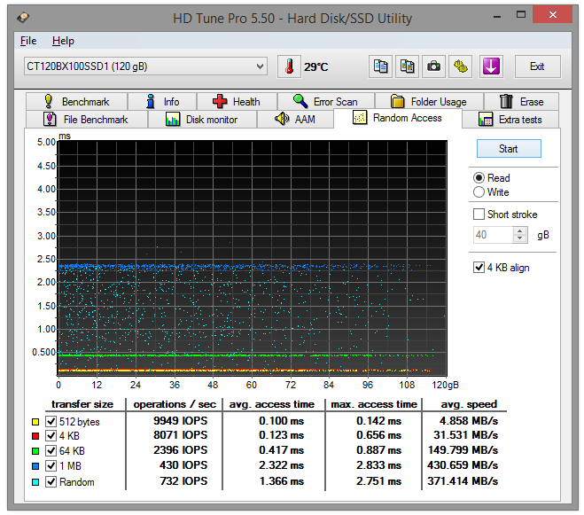This screenshot has width=584, height=515.
Task: Decrease the short stroke size stepper
Action: coord(520,238)
